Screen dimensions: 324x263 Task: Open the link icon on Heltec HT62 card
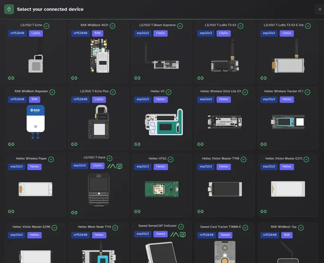point(137,212)
